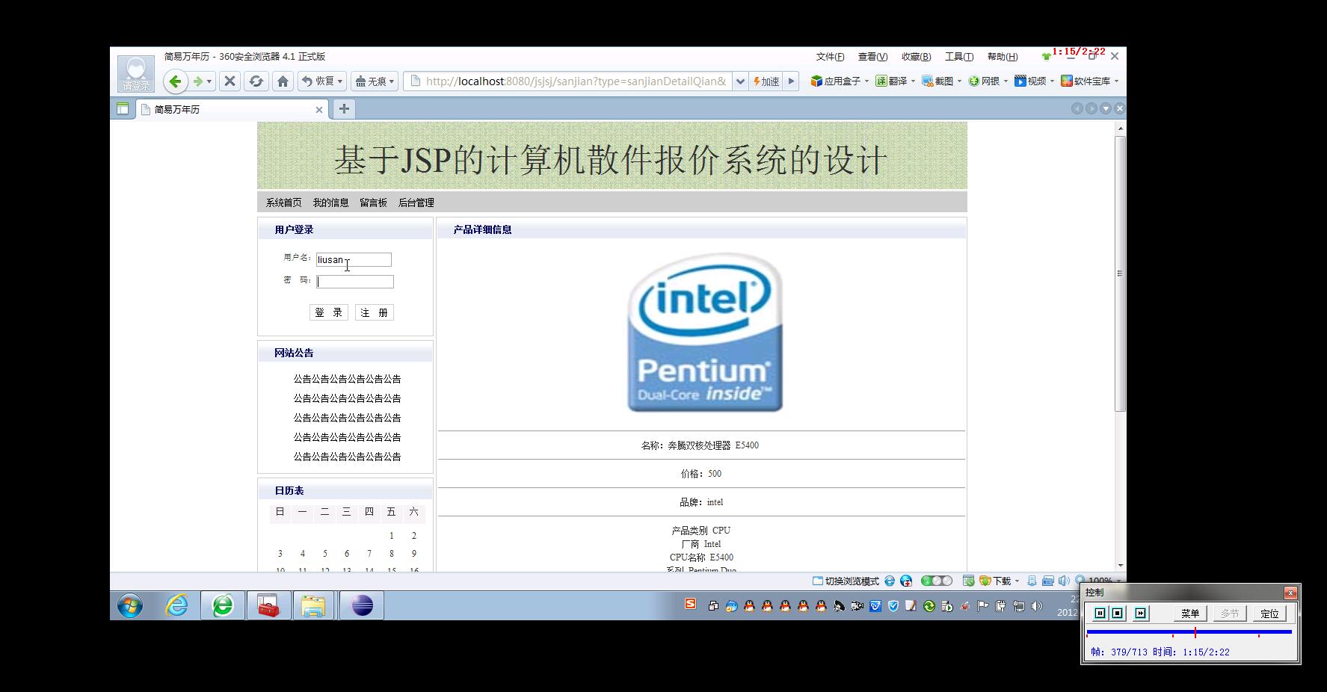The image size is (1327, 692).
Task: Click the 用户名 field containing liusan
Action: pyautogui.click(x=354, y=259)
